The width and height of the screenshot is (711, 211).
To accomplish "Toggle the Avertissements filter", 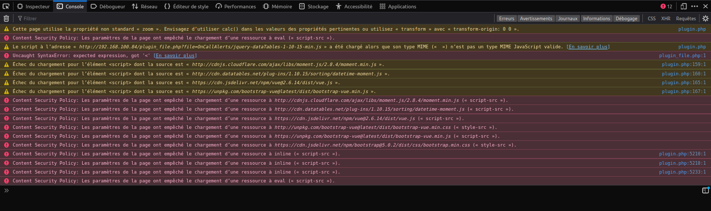I will point(536,18).
